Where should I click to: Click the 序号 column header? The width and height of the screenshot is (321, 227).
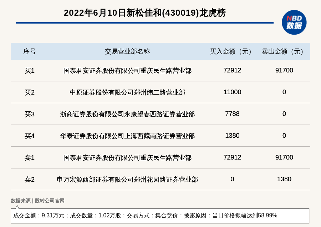30,51
